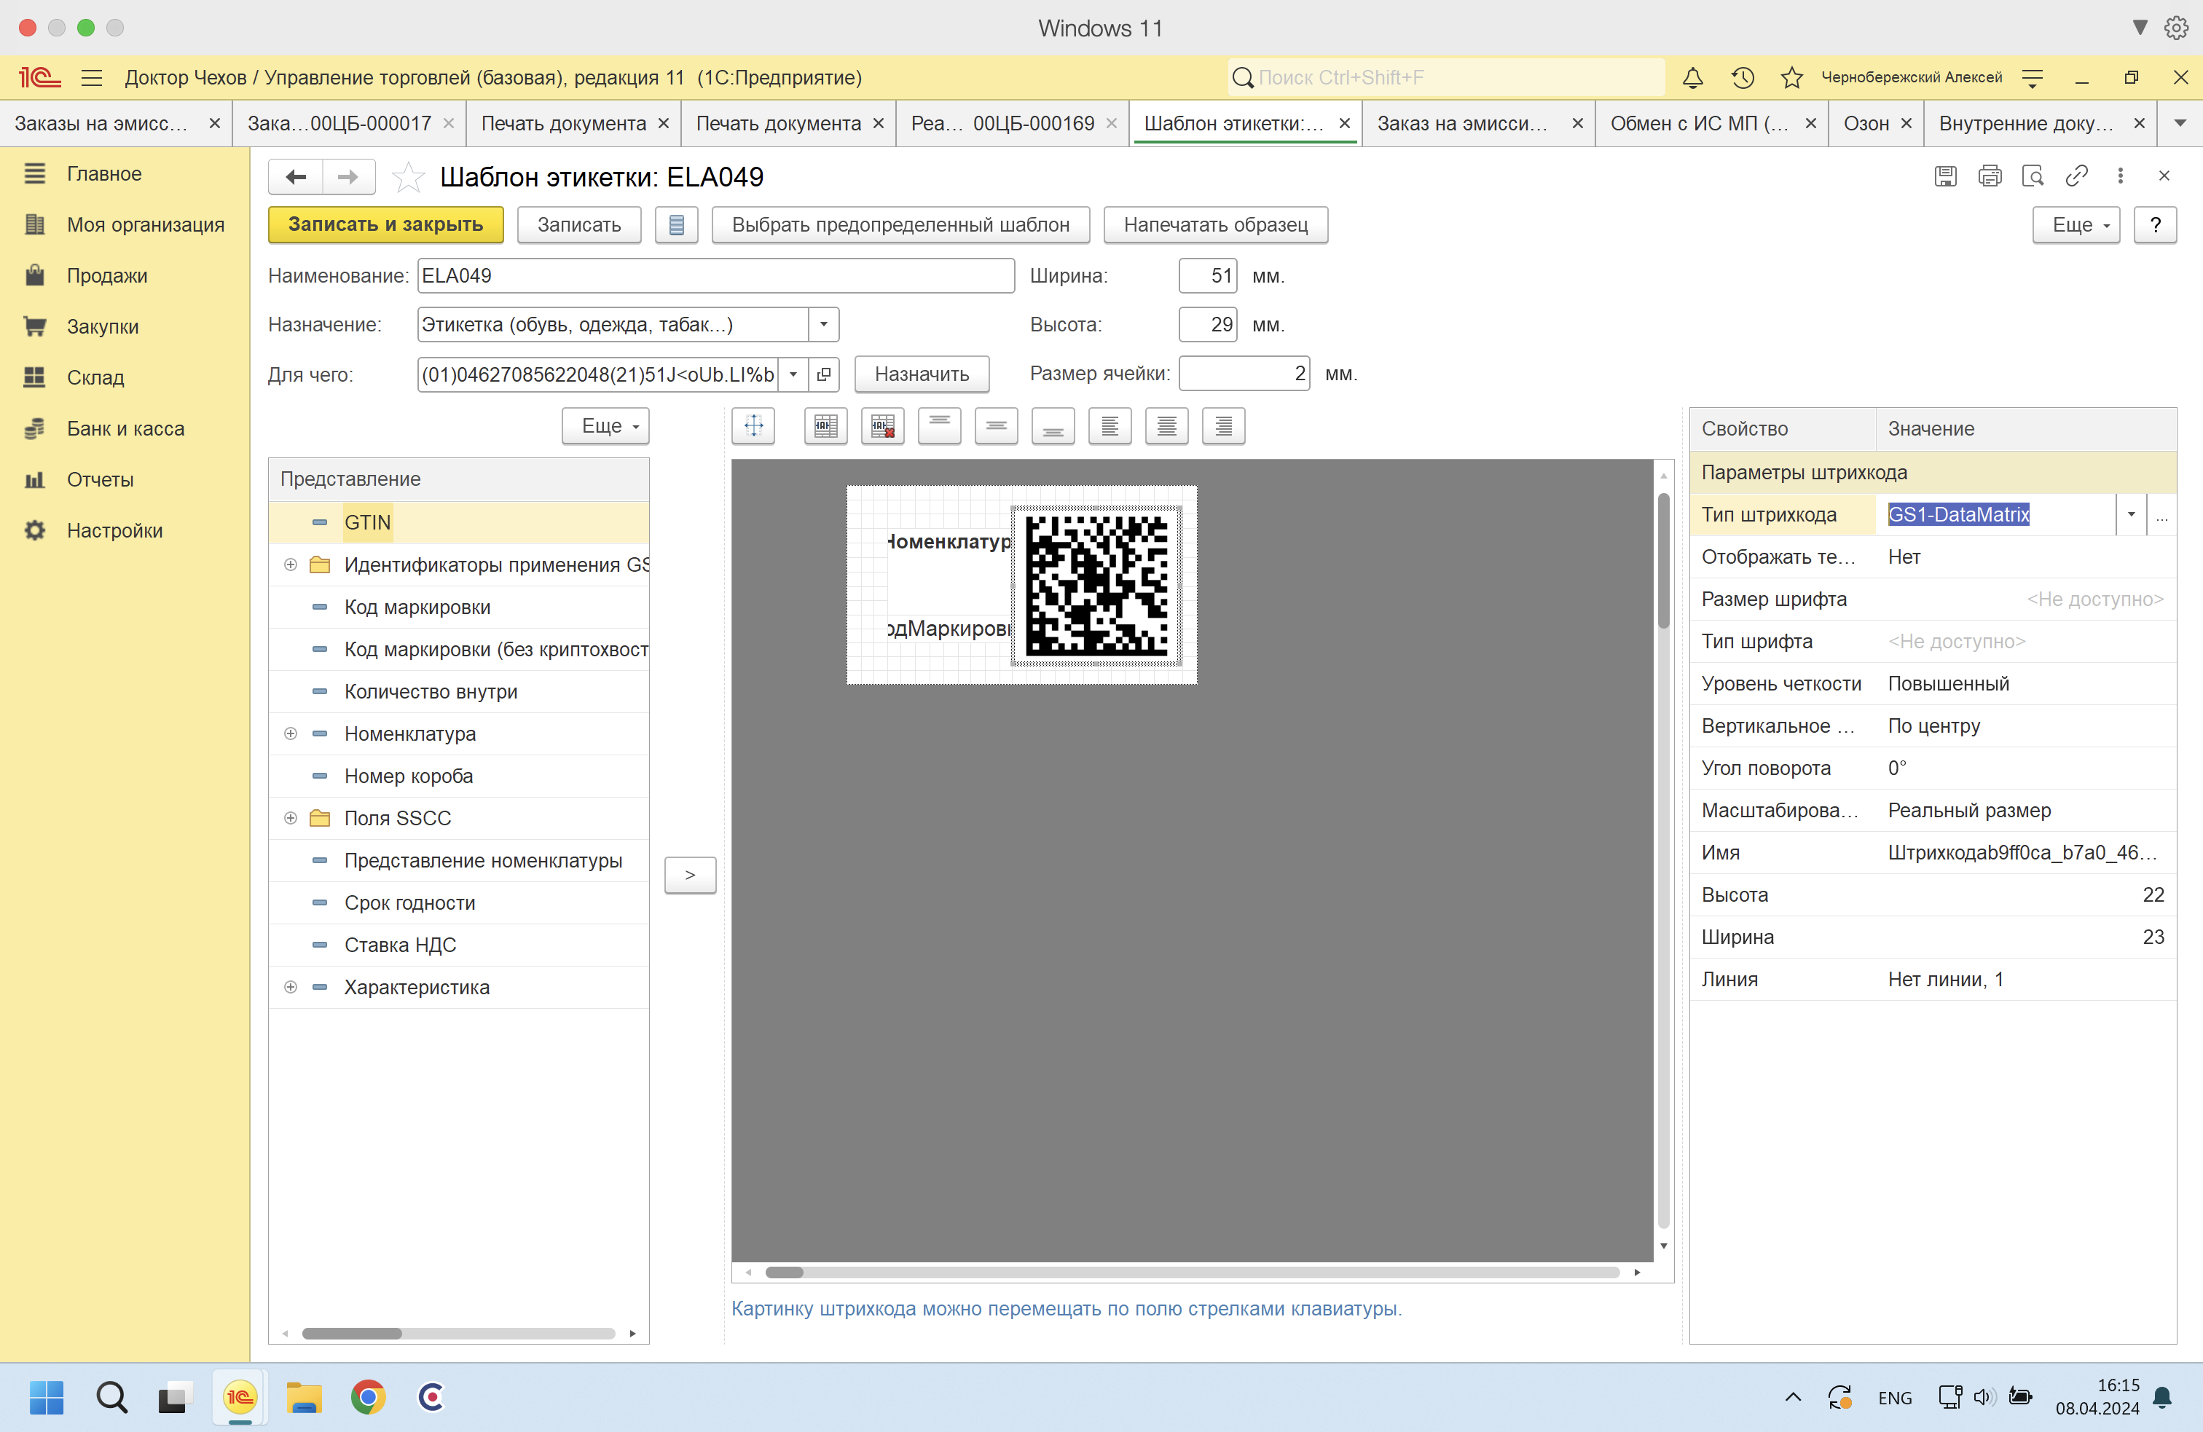Image resolution: width=2203 pixels, height=1432 pixels.
Task: Click Напечатать образец button
Action: point(1214,225)
